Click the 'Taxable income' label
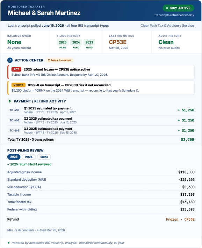 [19, 195]
